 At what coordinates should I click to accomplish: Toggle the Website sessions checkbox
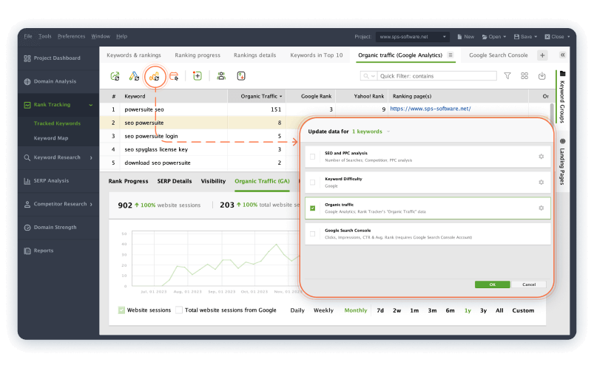coord(121,310)
